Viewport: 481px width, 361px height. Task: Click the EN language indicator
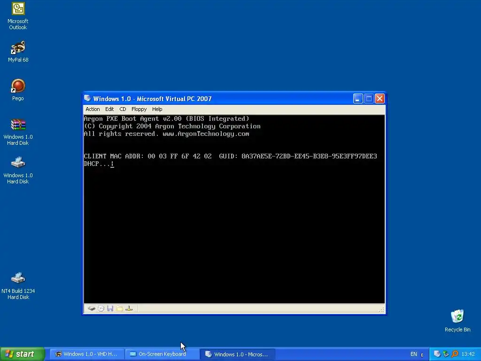tap(414, 354)
